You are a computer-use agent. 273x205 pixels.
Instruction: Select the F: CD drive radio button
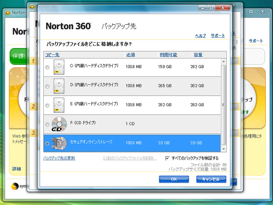pyautogui.click(x=47, y=124)
